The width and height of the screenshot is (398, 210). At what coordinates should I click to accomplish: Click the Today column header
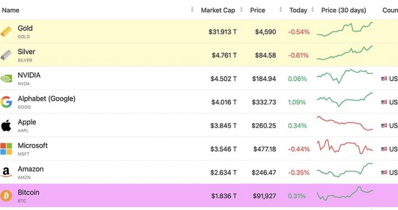(x=298, y=10)
